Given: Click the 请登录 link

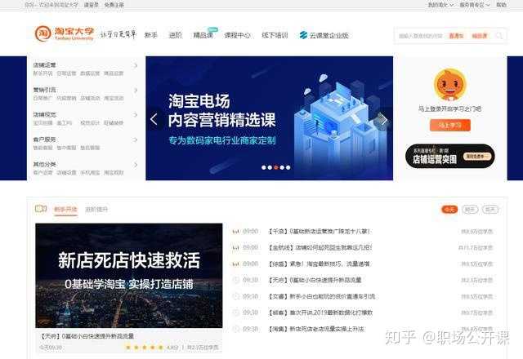Looking at the screenshot, I should pyautogui.click(x=91, y=5).
